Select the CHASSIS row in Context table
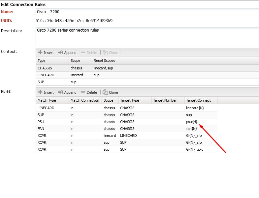The width and height of the screenshot is (259, 198). click(x=147, y=68)
